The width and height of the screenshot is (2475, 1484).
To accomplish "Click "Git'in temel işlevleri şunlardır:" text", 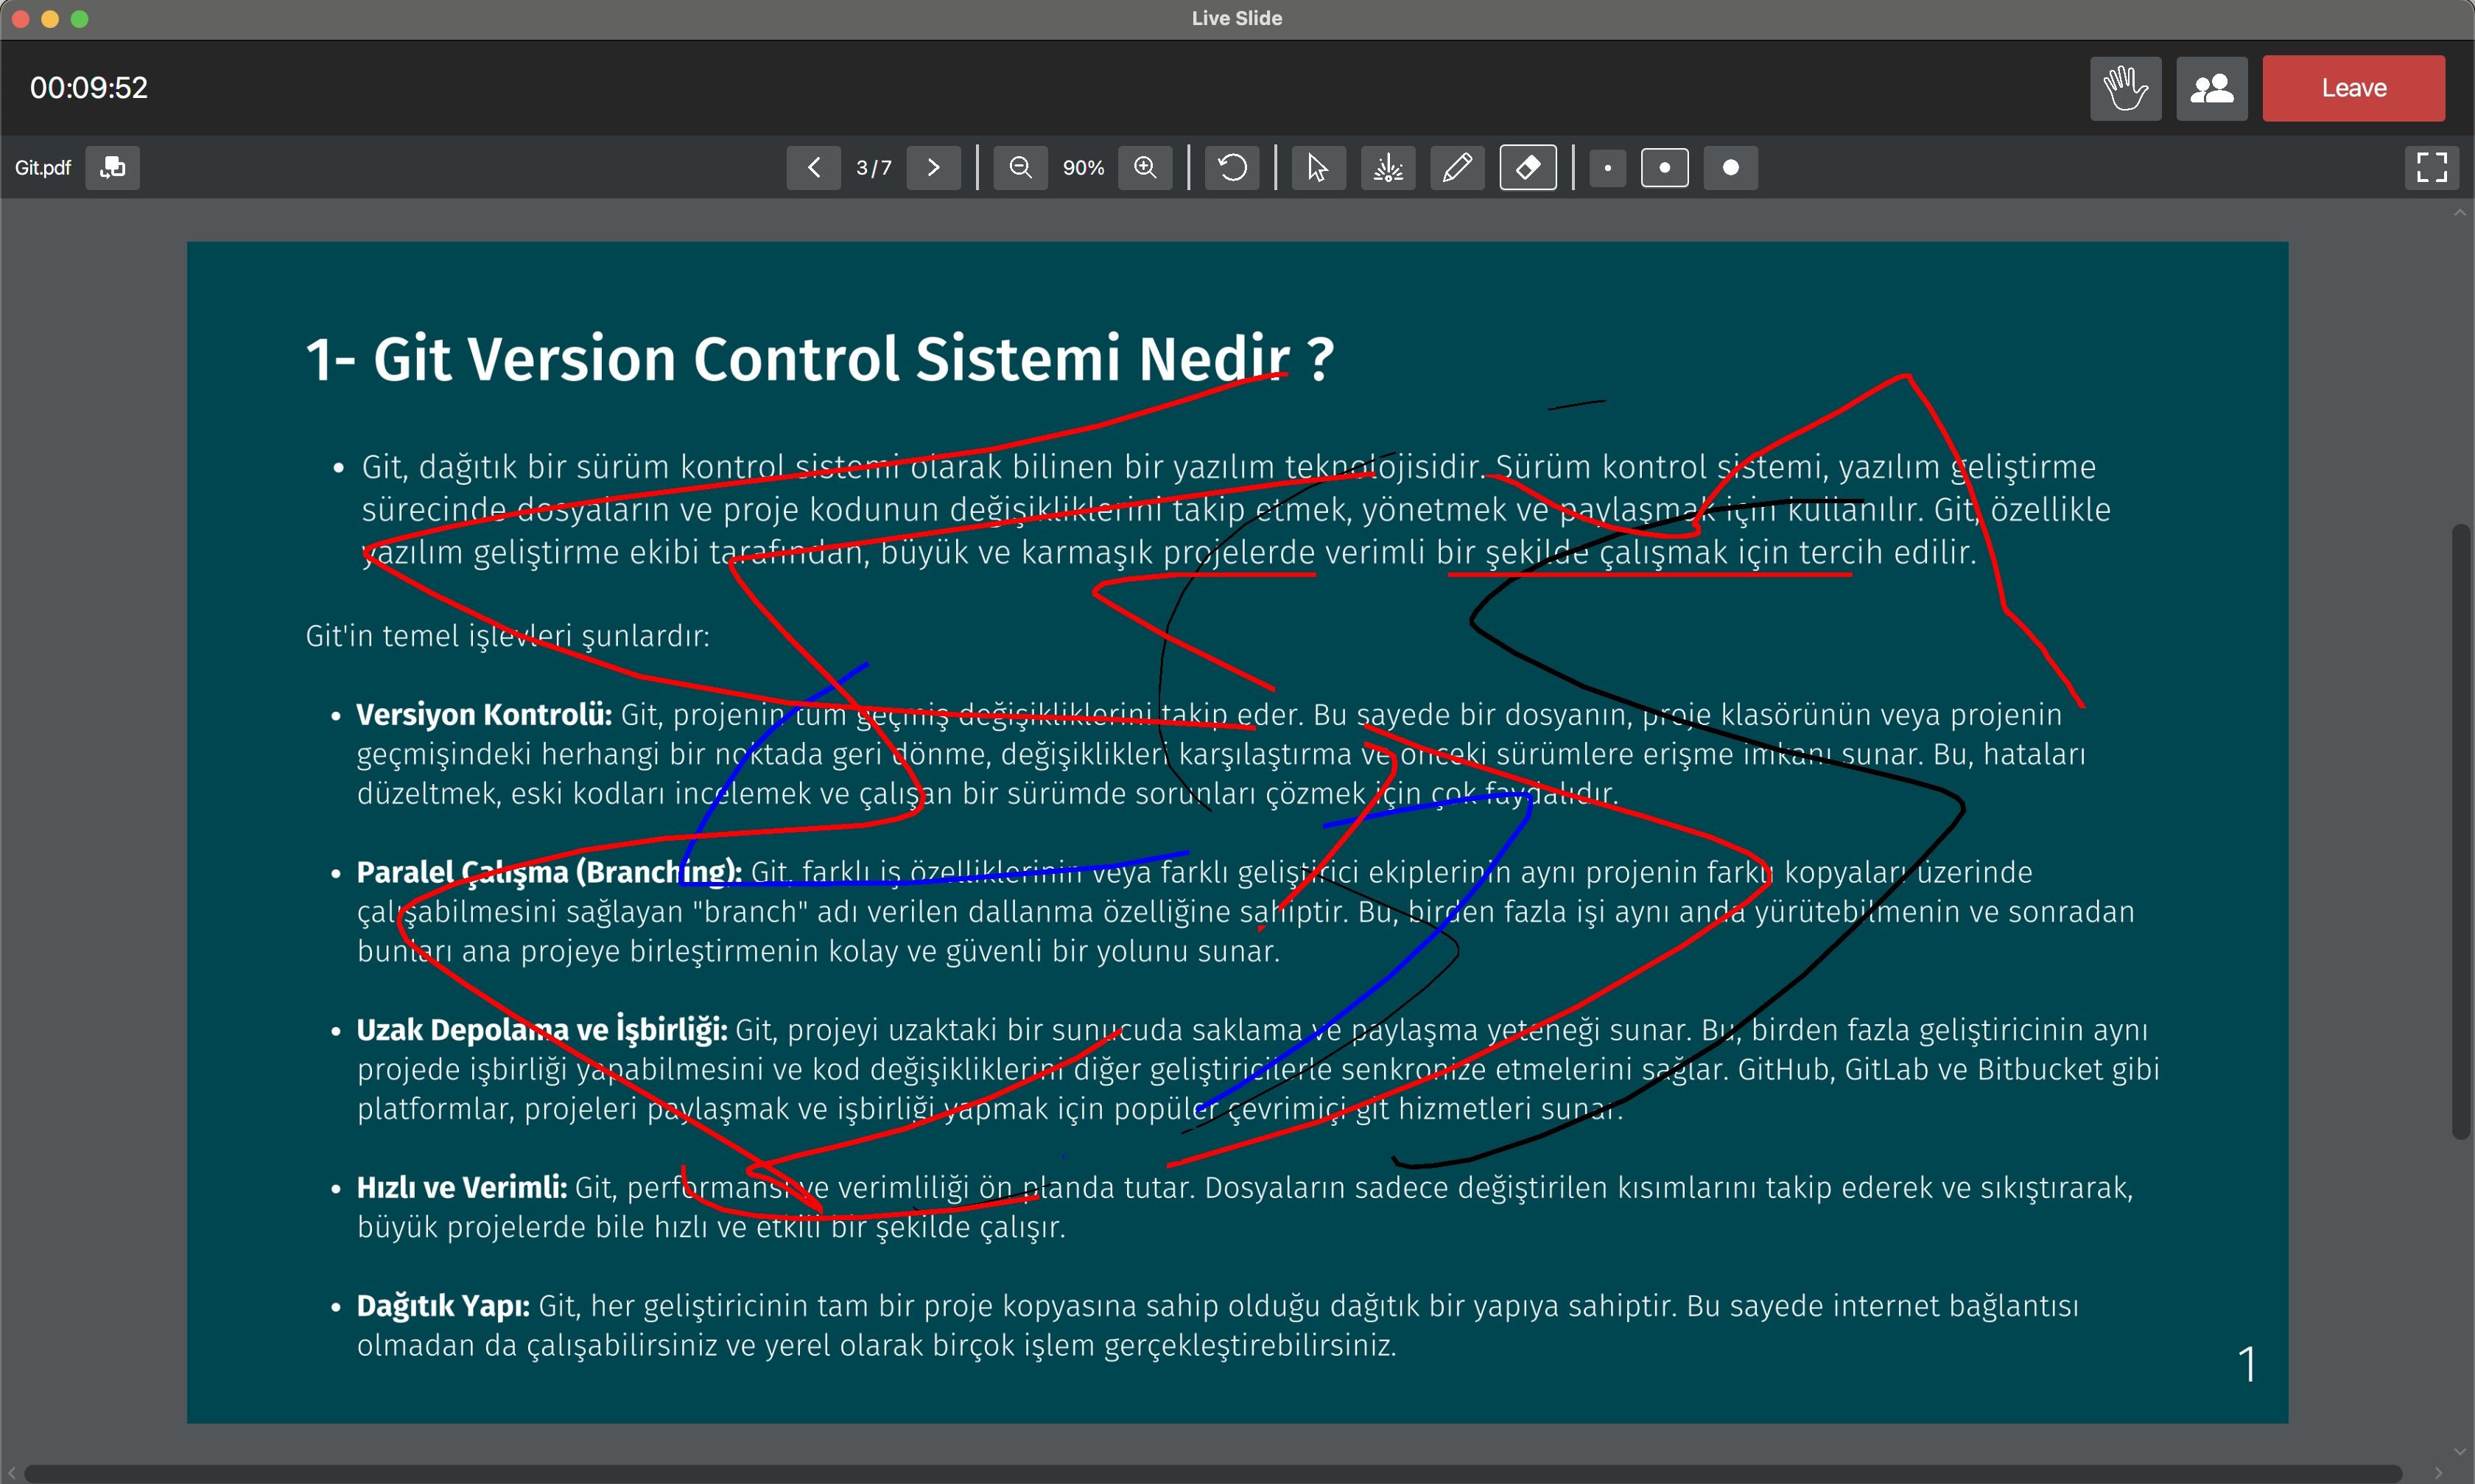I will 508,635.
